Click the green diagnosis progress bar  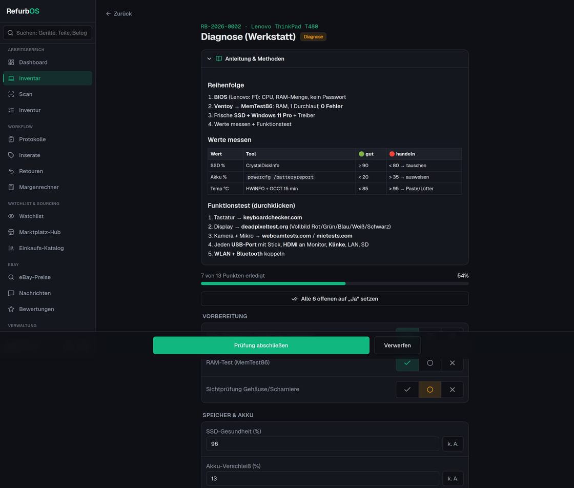(273, 283)
